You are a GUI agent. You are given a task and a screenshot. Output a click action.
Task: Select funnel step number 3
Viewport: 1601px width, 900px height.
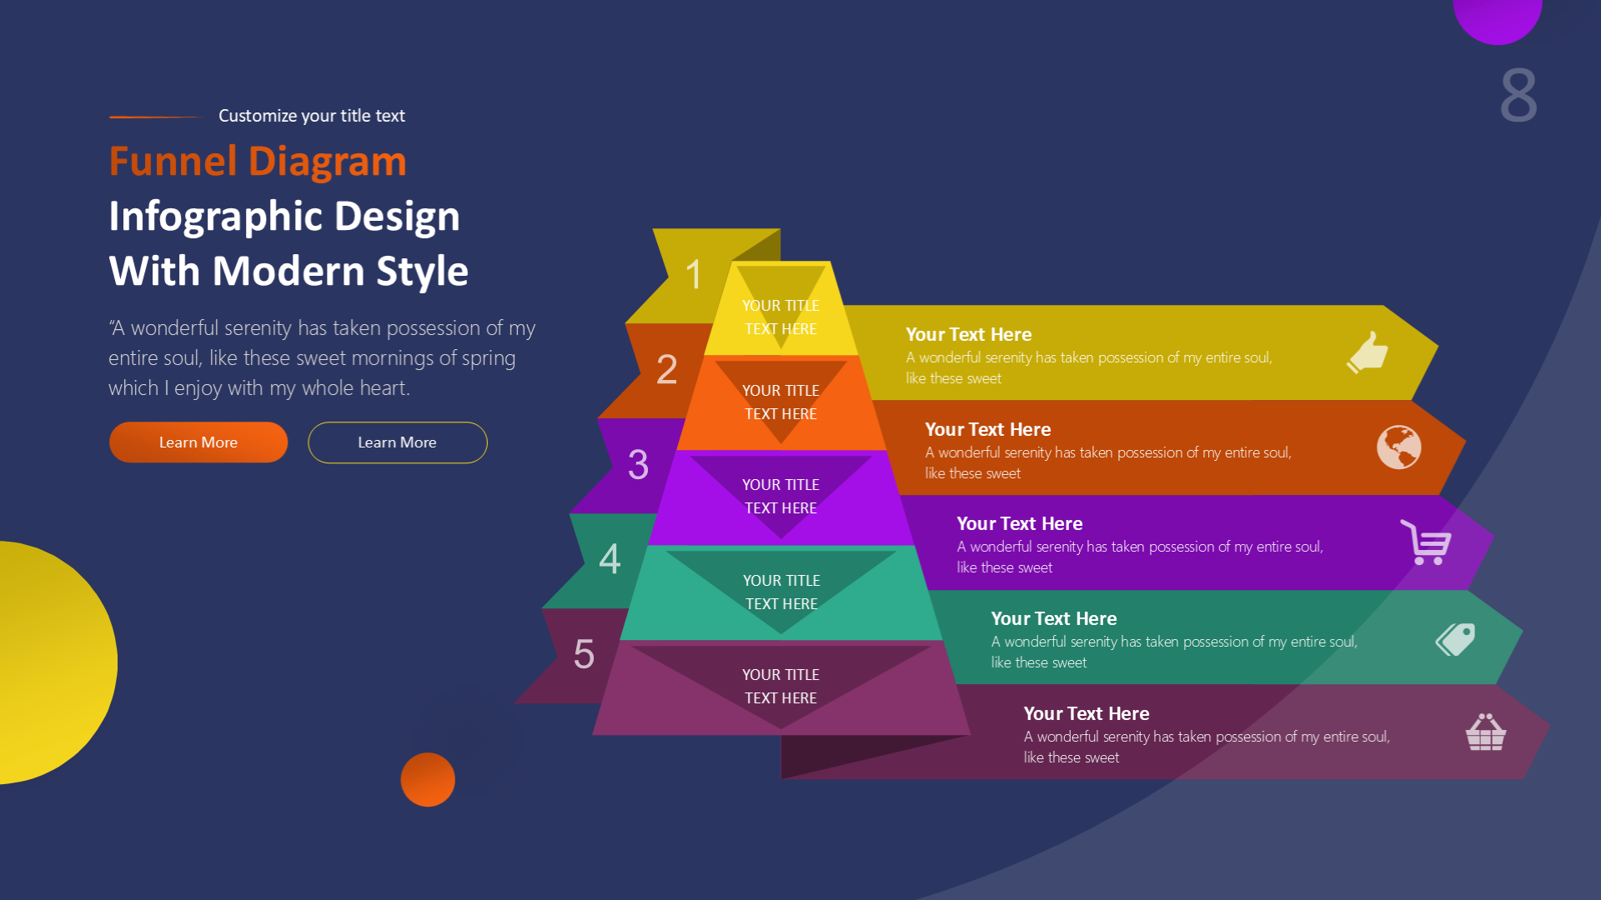[x=639, y=464]
